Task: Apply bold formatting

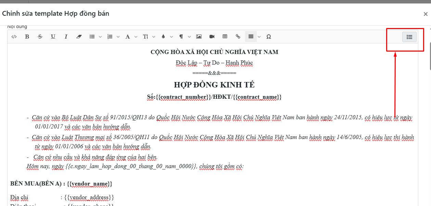Action: click(x=27, y=37)
